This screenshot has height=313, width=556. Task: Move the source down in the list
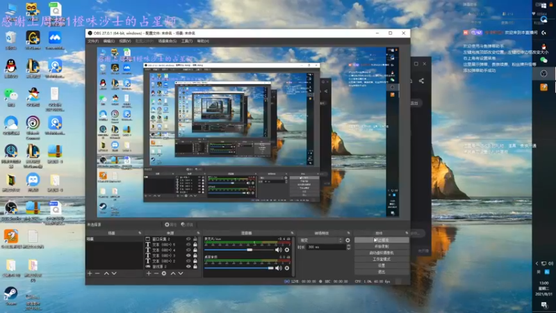tap(181, 273)
